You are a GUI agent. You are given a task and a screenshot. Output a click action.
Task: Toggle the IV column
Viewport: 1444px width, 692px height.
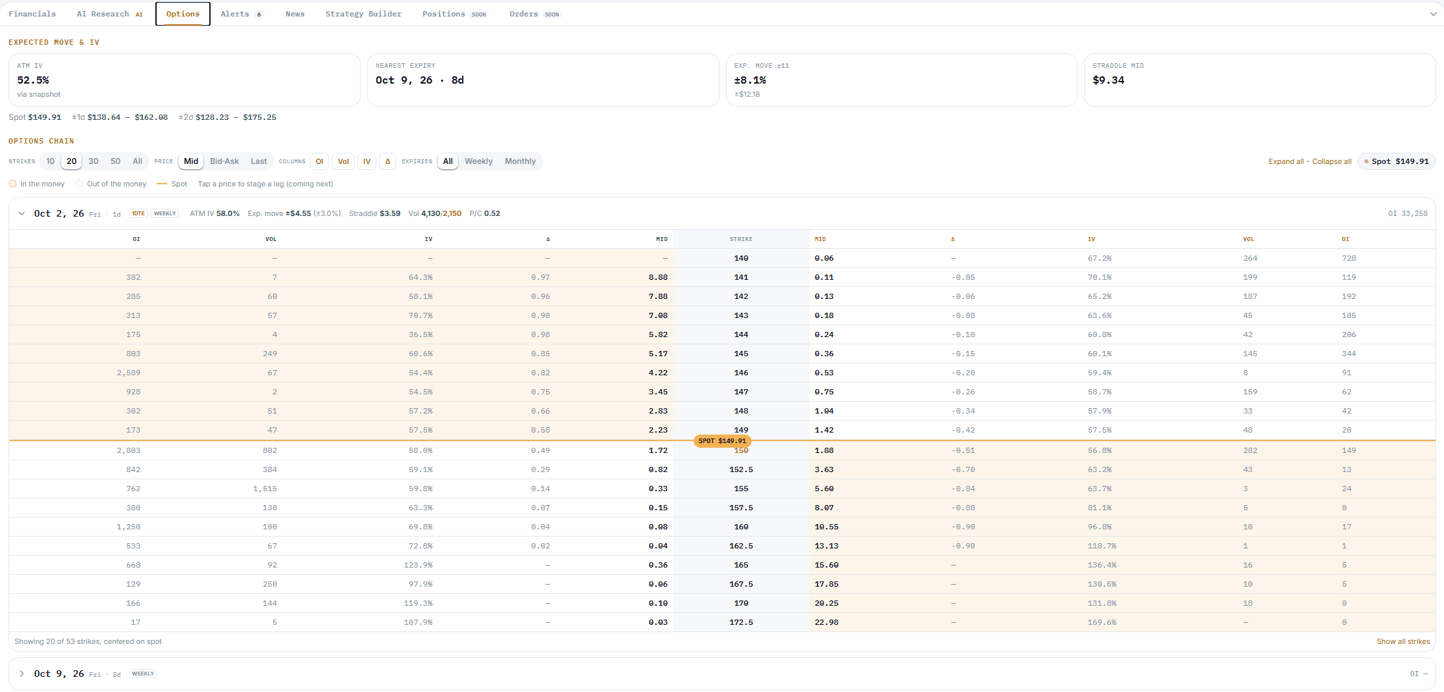pyautogui.click(x=367, y=161)
